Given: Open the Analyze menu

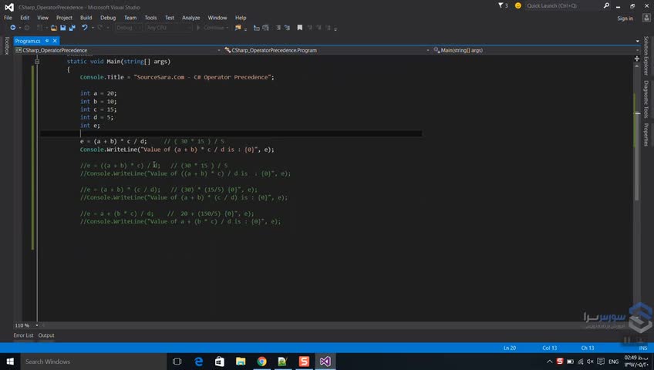Looking at the screenshot, I should click(190, 18).
